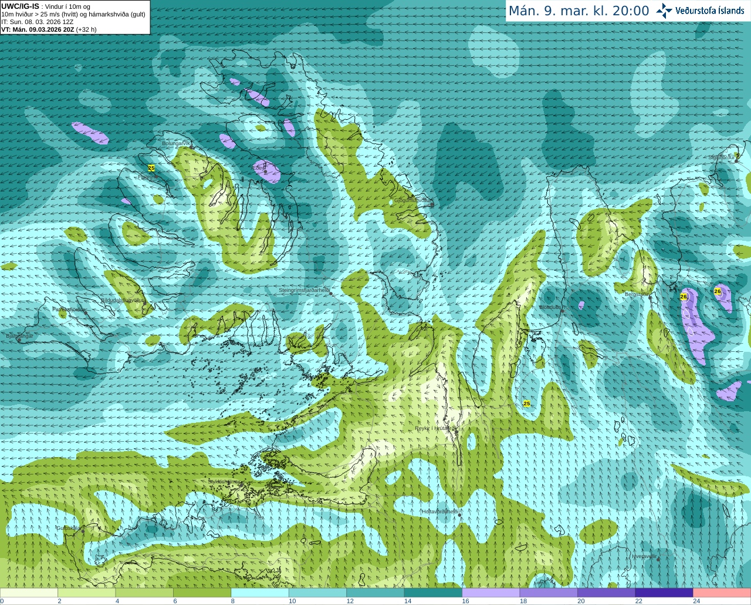Click the 8–10 m/s light cyan legend swatch
Viewport: 751px width, 605px height.
(x=260, y=593)
